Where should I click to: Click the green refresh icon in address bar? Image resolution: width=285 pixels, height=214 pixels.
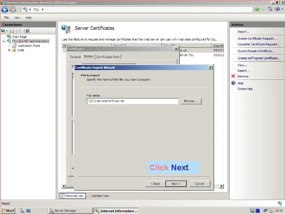(257, 9)
